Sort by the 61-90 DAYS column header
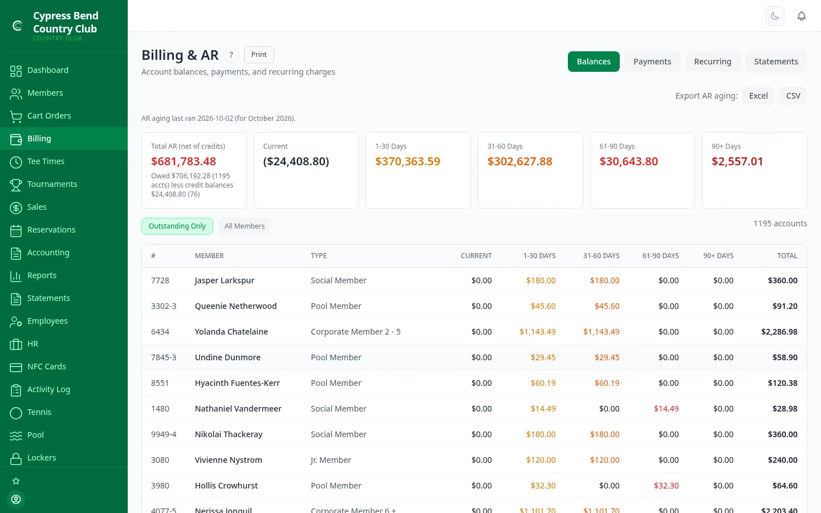821x513 pixels. 660,256
